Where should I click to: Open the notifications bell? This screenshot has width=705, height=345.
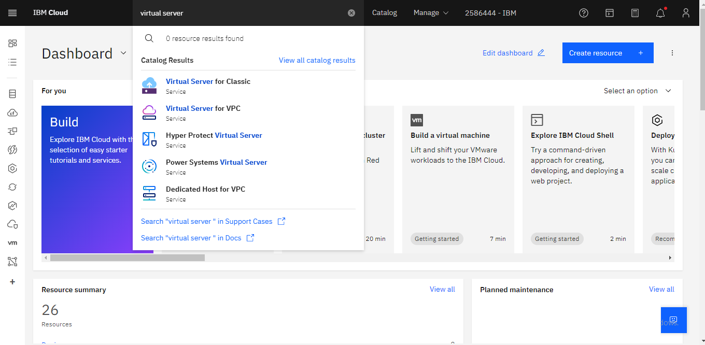[x=660, y=13]
